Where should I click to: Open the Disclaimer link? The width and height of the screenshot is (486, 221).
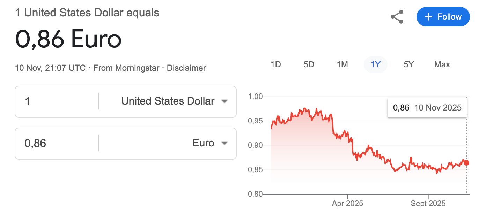[x=186, y=68]
